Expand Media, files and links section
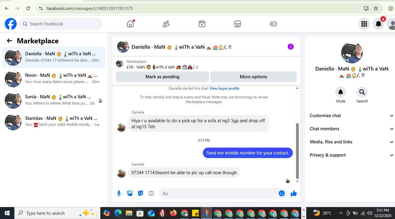Image resolution: width=395 pixels, height=219 pixels. pyautogui.click(x=352, y=142)
